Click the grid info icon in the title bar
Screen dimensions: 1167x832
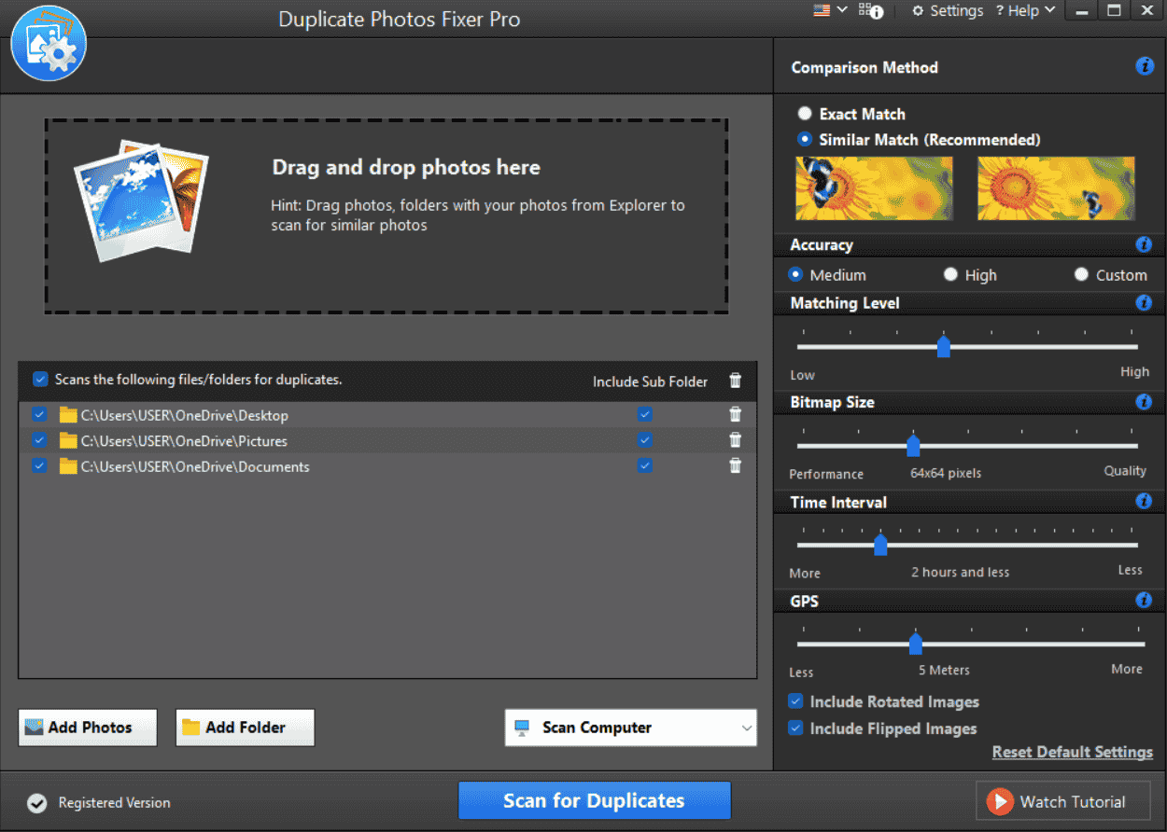tap(871, 11)
